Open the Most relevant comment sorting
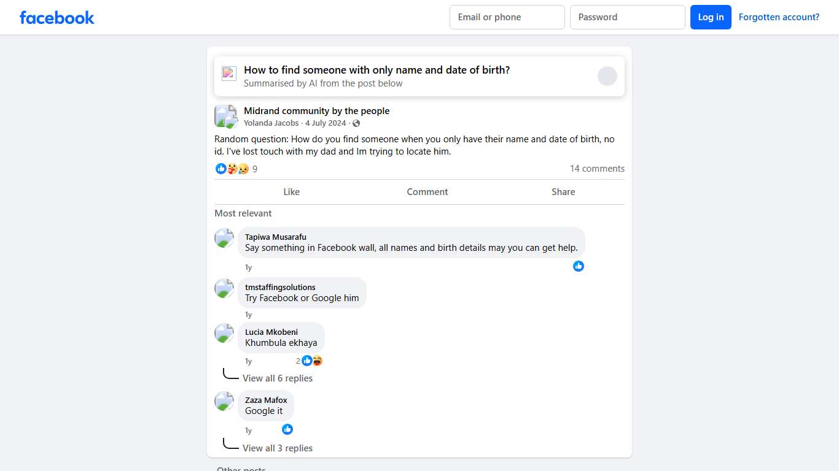 click(x=243, y=213)
